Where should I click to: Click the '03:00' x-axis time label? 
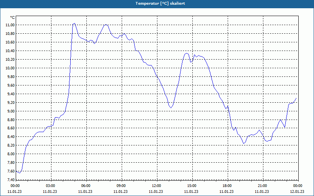tap(51, 186)
